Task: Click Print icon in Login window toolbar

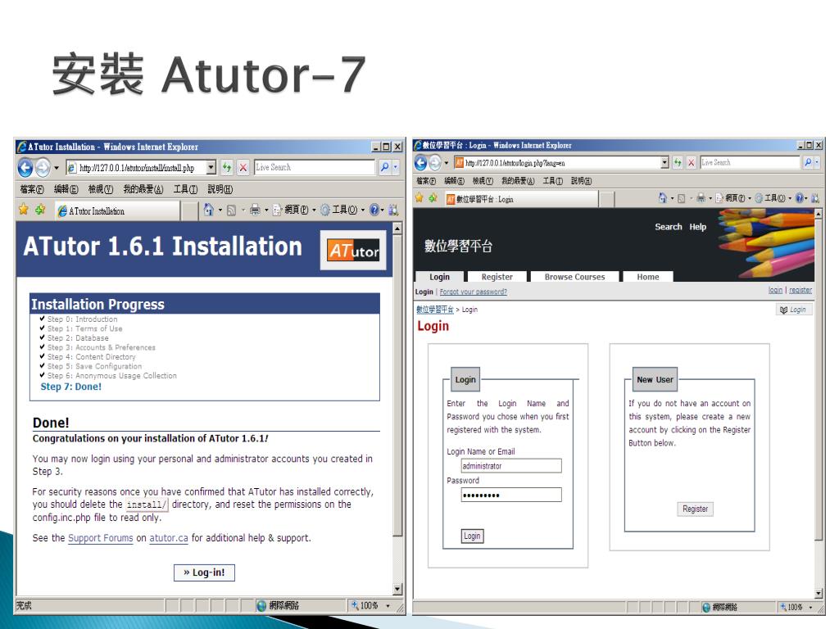Action: coord(701,198)
